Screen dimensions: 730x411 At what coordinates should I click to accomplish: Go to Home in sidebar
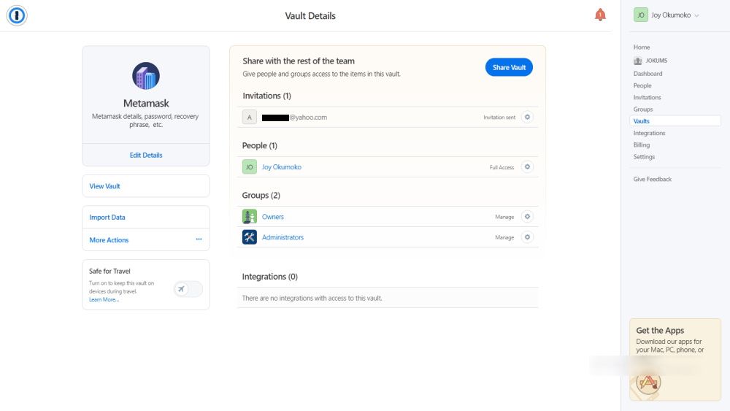[x=642, y=47]
